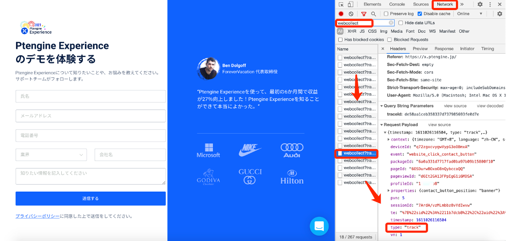Open the Online throttling dropdown
This screenshot has height=241, width=506.
[470, 14]
